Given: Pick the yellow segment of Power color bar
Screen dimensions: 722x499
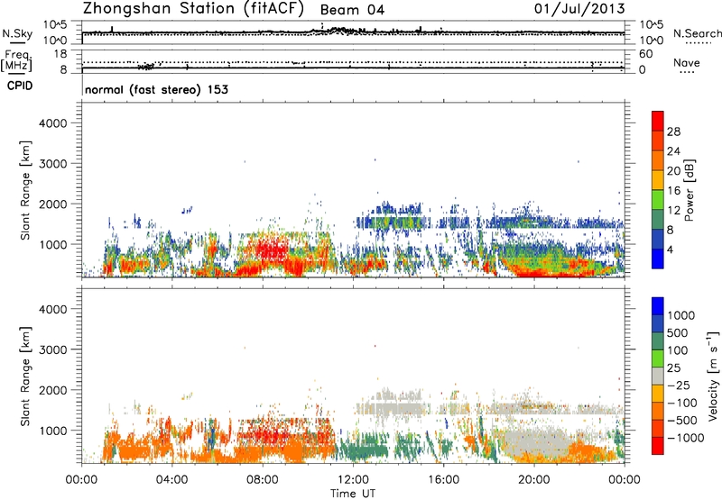Looking at the screenshot, I should 658,180.
